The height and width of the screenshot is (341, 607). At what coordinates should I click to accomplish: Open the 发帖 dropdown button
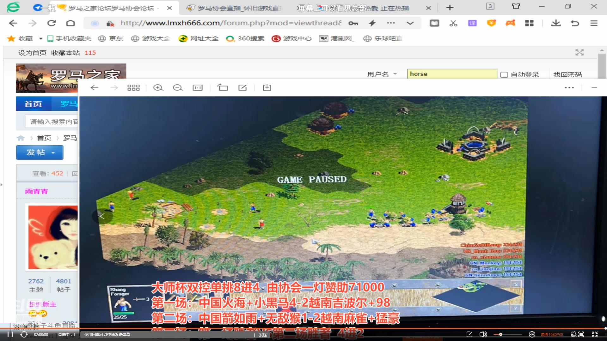click(40, 153)
